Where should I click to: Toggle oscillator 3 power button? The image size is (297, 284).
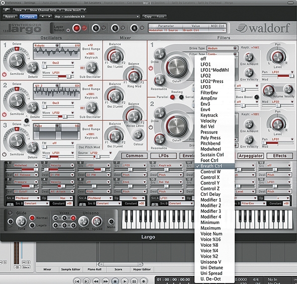[x=4, y=155]
